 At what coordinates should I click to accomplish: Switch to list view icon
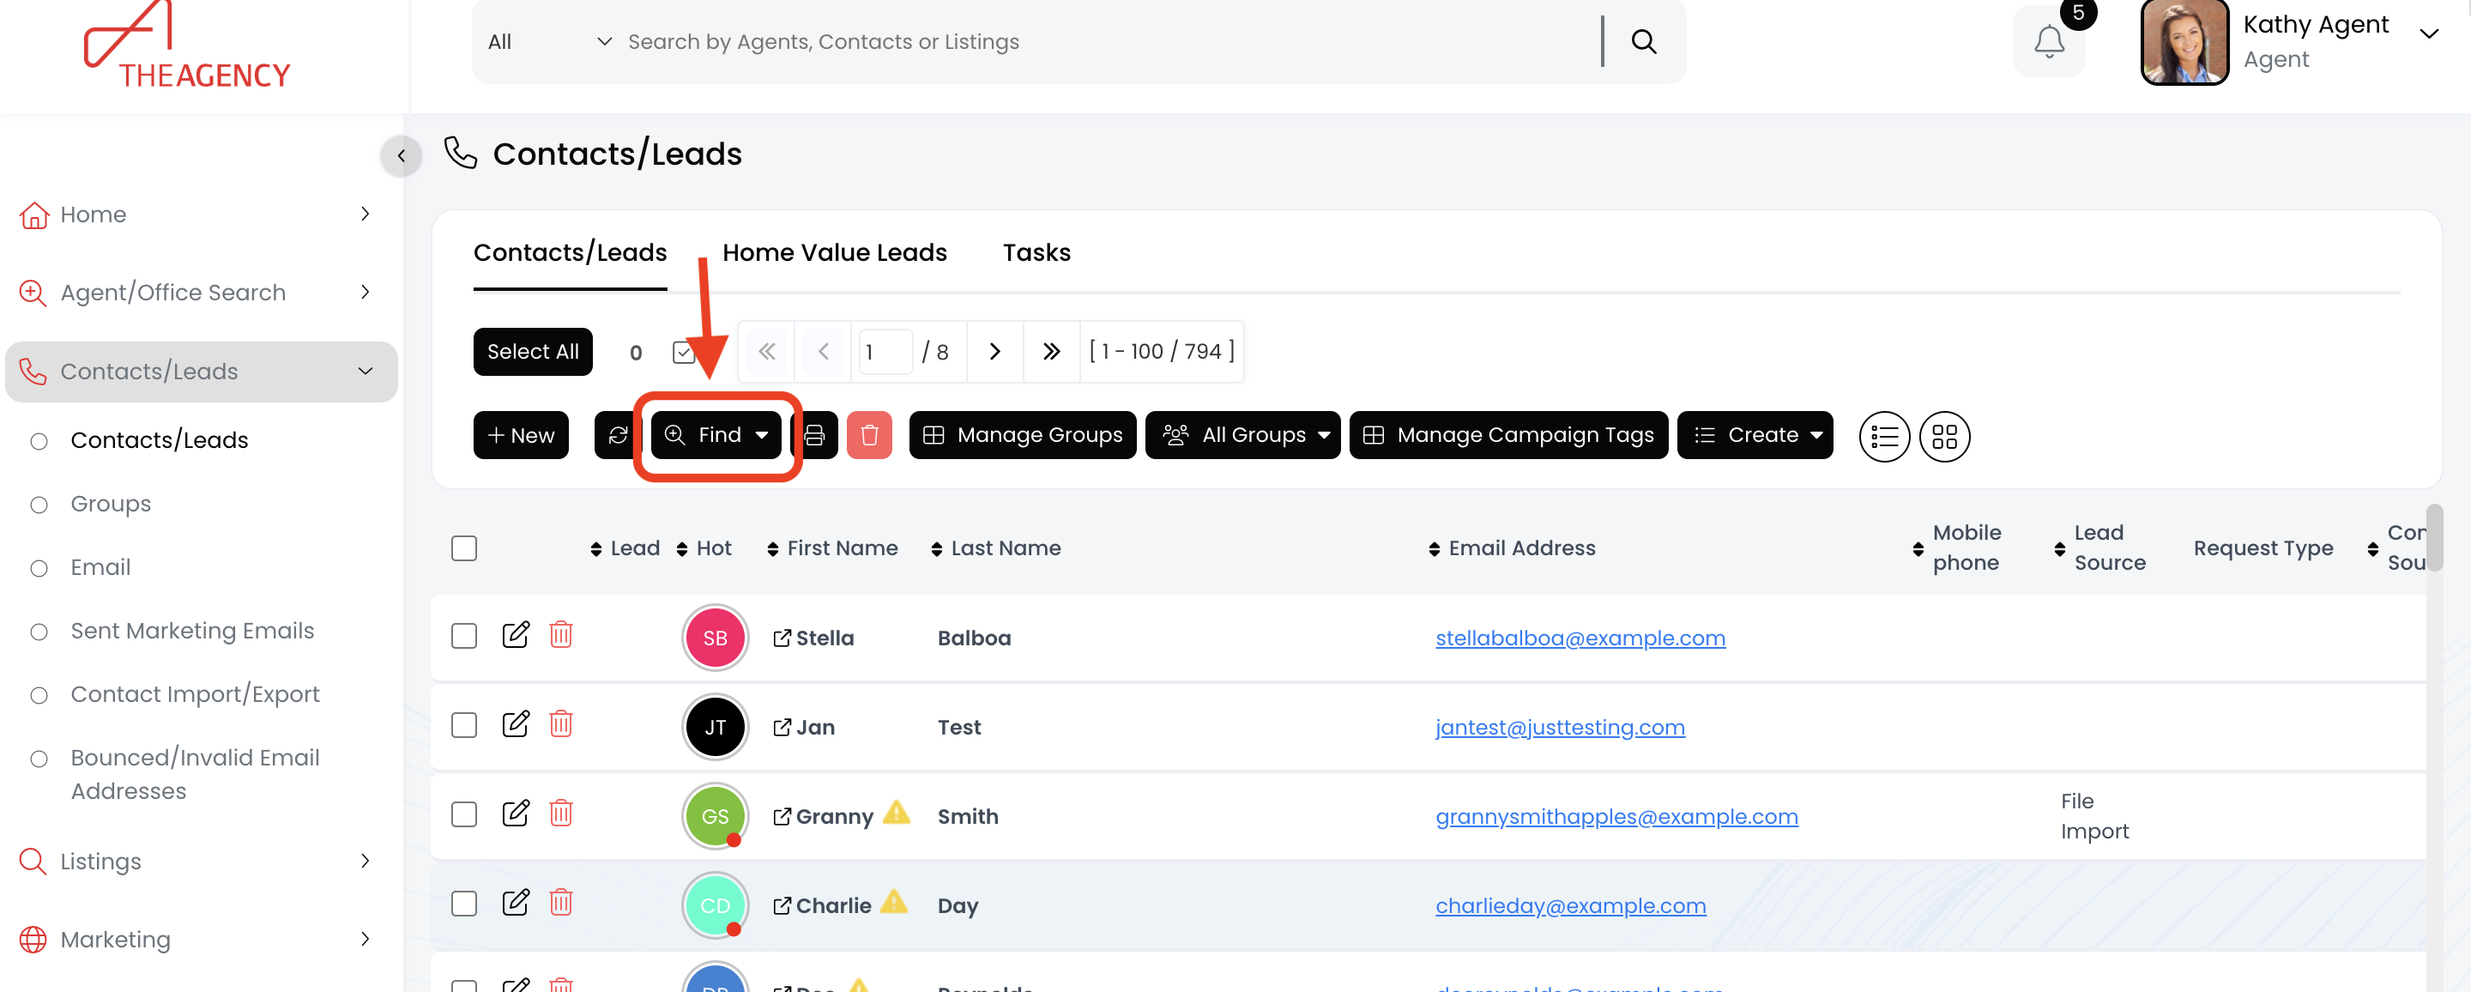click(1884, 437)
